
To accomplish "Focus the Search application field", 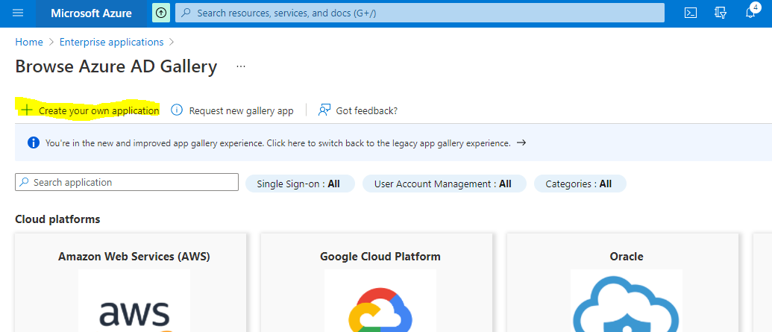I will coord(127,182).
